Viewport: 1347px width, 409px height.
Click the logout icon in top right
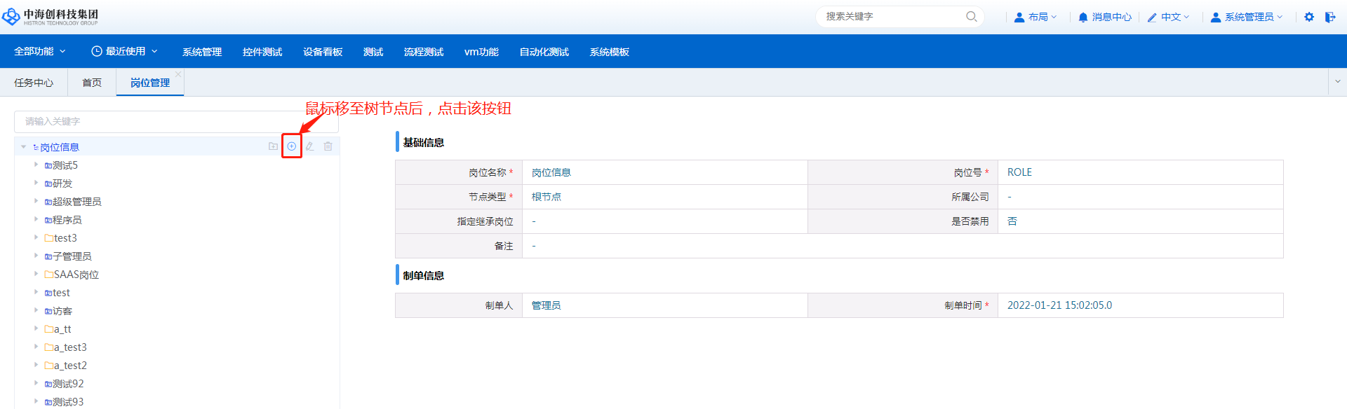click(x=1330, y=17)
